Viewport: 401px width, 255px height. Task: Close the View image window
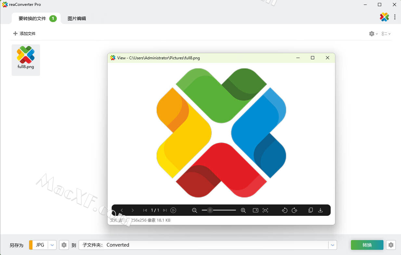[328, 58]
